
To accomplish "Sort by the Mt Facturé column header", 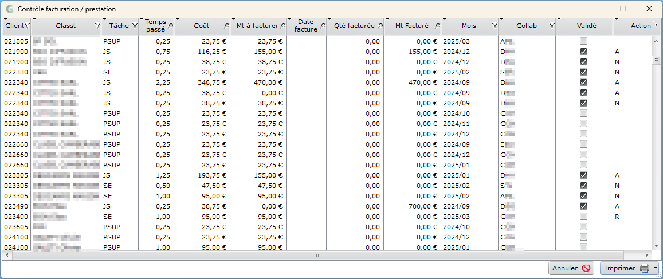I will click(x=412, y=26).
